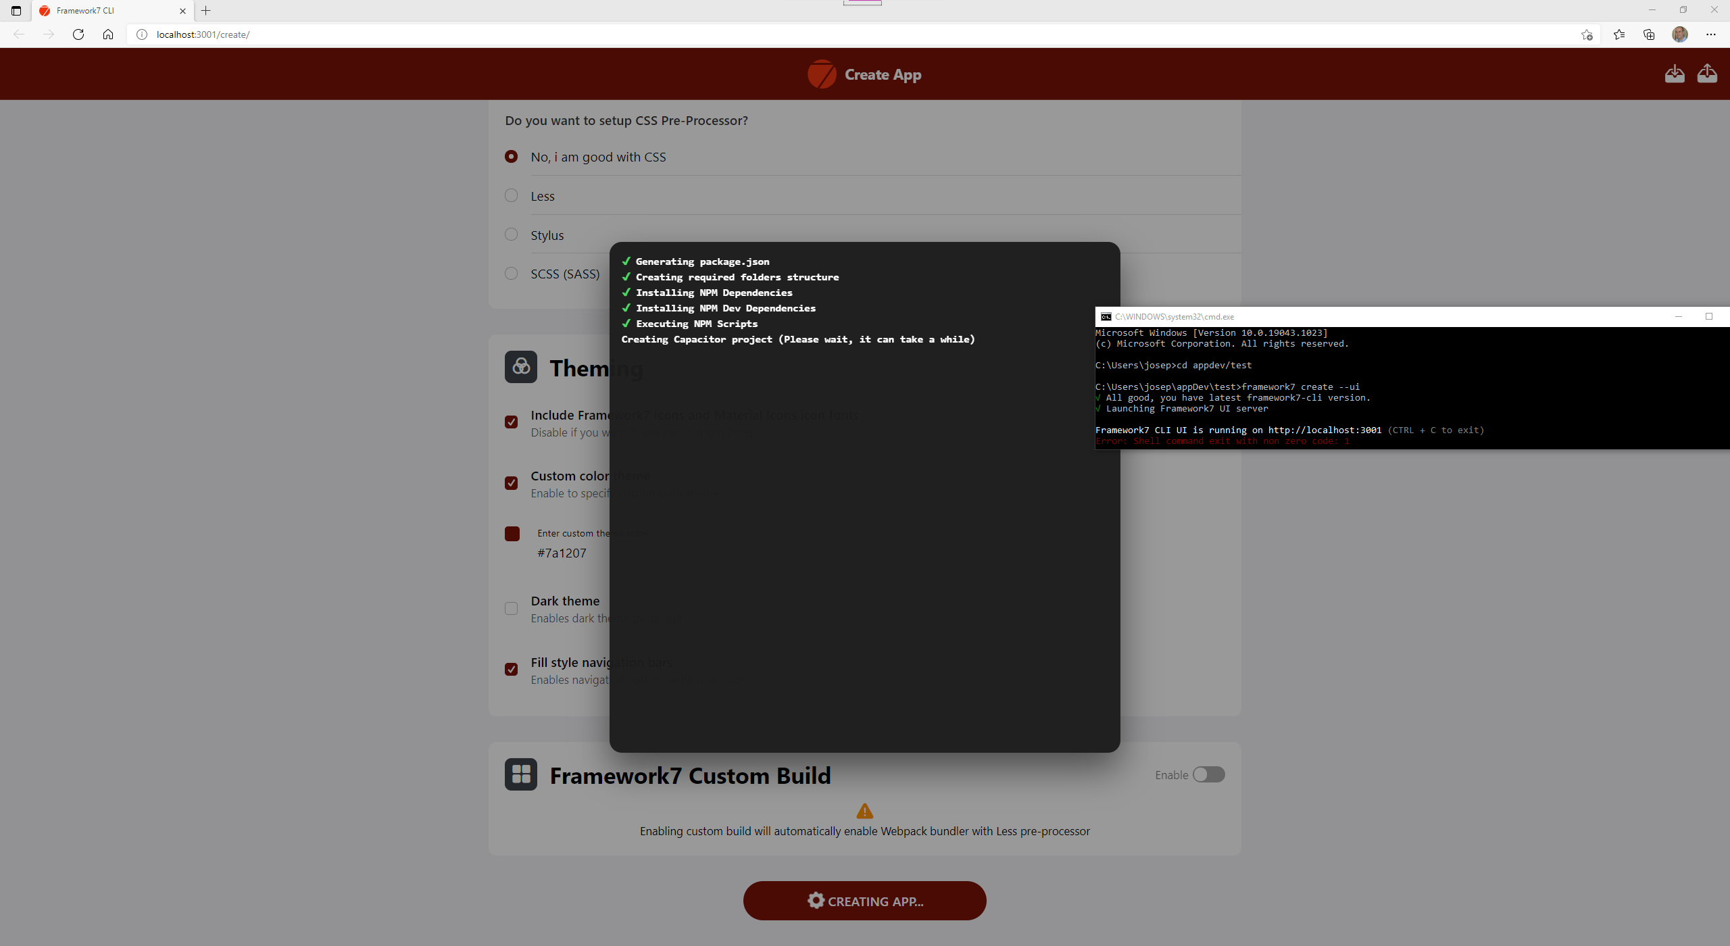Click the export config icon in the header
Viewport: 1730px width, 946px height.
[1707, 74]
